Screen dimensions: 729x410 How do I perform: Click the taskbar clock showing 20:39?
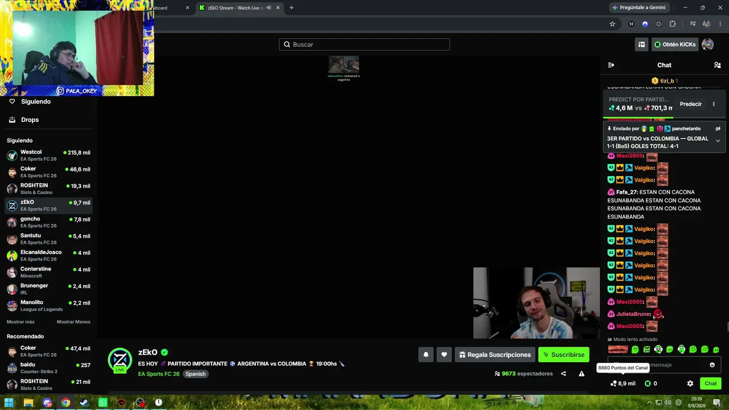tap(697, 403)
